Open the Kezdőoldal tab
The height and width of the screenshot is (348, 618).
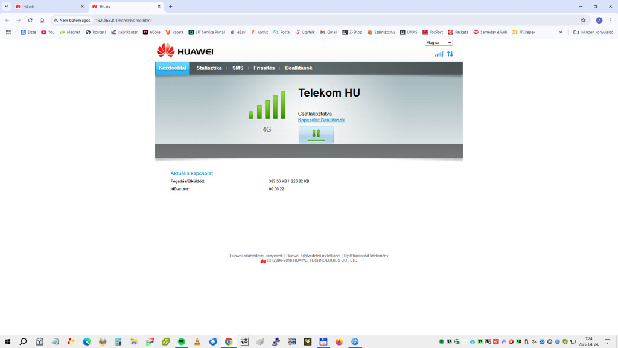coord(172,68)
